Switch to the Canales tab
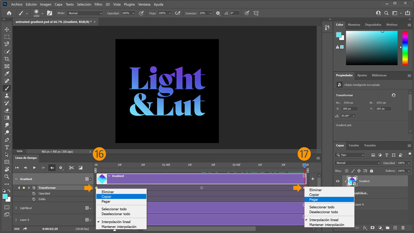Viewport: 414px width, 233px height. (x=354, y=145)
